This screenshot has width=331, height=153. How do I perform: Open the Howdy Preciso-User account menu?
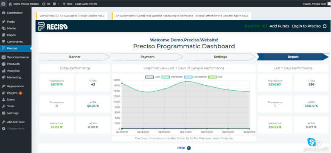point(314,4)
